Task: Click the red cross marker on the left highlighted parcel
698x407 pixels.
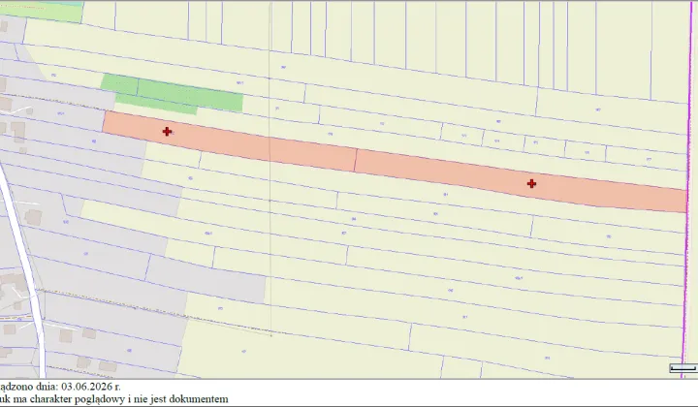Action: coord(167,131)
